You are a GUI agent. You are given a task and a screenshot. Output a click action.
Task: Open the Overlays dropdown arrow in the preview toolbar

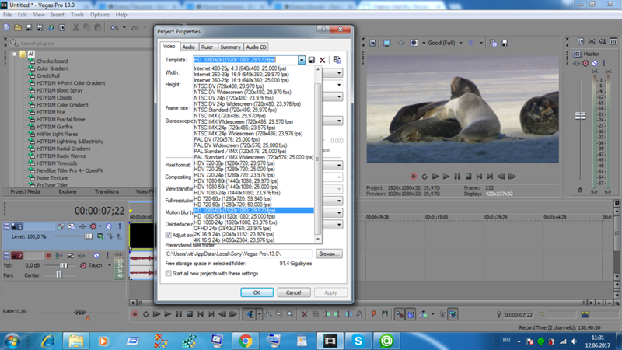(x=481, y=43)
